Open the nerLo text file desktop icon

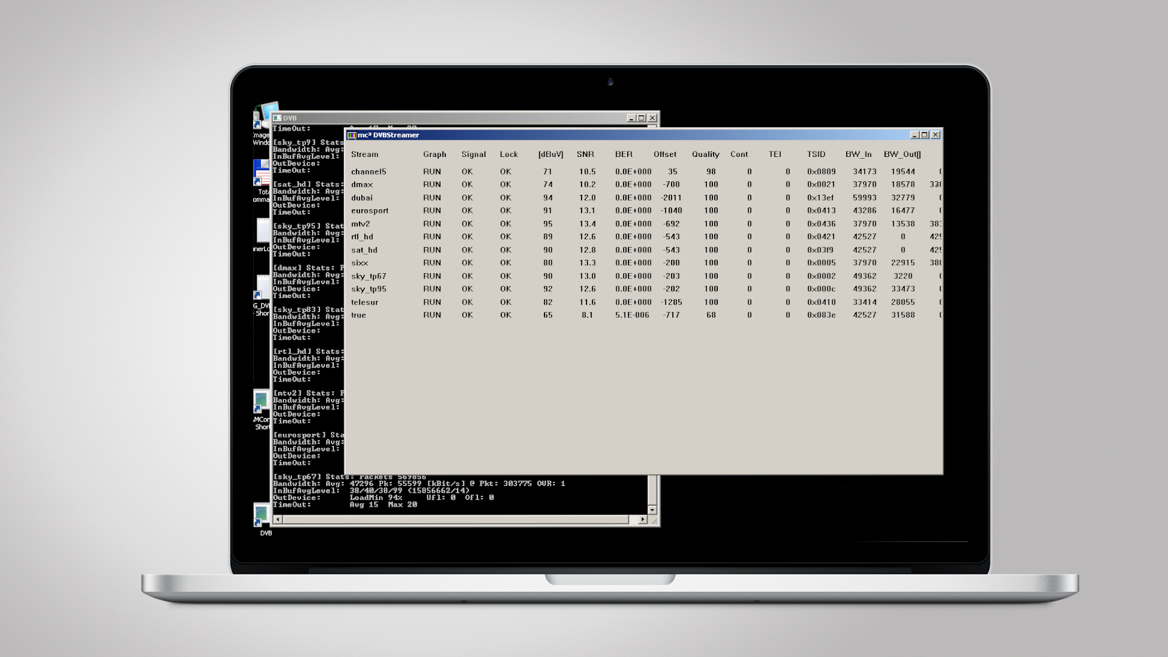click(262, 231)
